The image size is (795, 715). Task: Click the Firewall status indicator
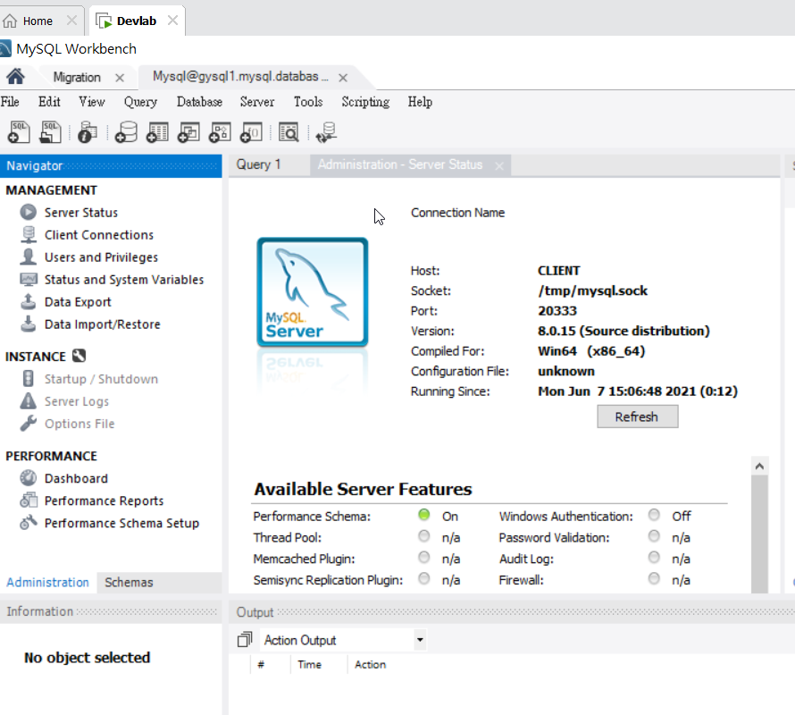[x=655, y=579]
